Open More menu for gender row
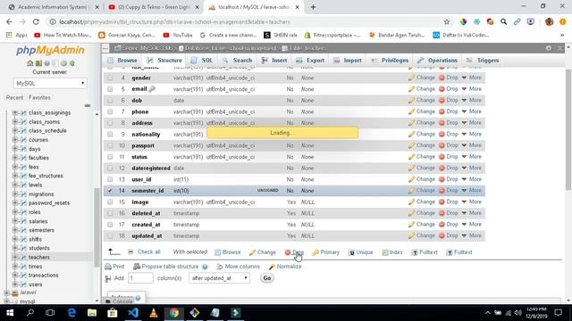The image size is (572, 321). pyautogui.click(x=472, y=78)
